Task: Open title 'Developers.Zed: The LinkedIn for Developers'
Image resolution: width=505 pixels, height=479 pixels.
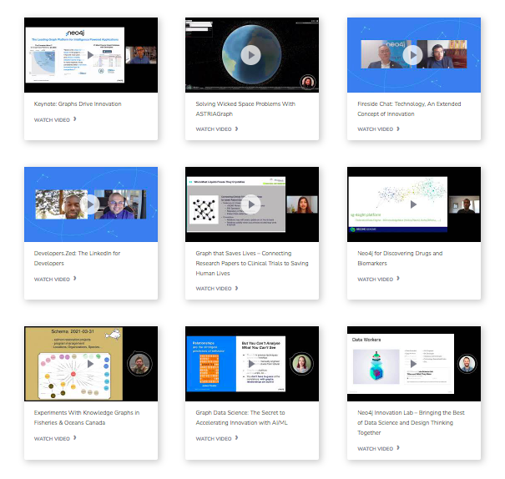Action: point(77,258)
